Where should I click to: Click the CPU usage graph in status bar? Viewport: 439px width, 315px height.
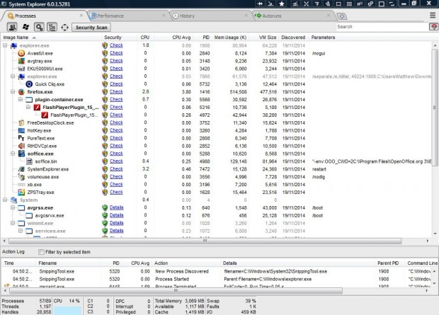point(67,310)
